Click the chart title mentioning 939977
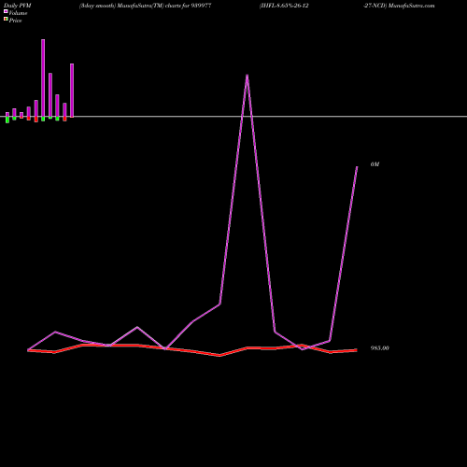The width and height of the screenshot is (467, 467). pyautogui.click(x=146, y=6)
